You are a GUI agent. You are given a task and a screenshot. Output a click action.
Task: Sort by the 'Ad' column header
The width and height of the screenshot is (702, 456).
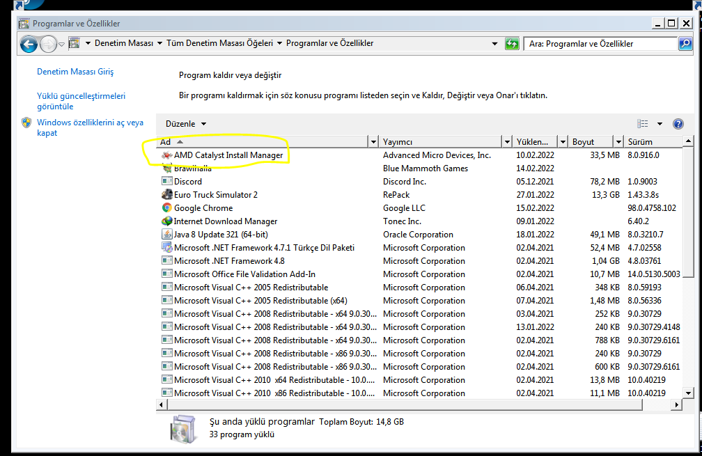(263, 142)
